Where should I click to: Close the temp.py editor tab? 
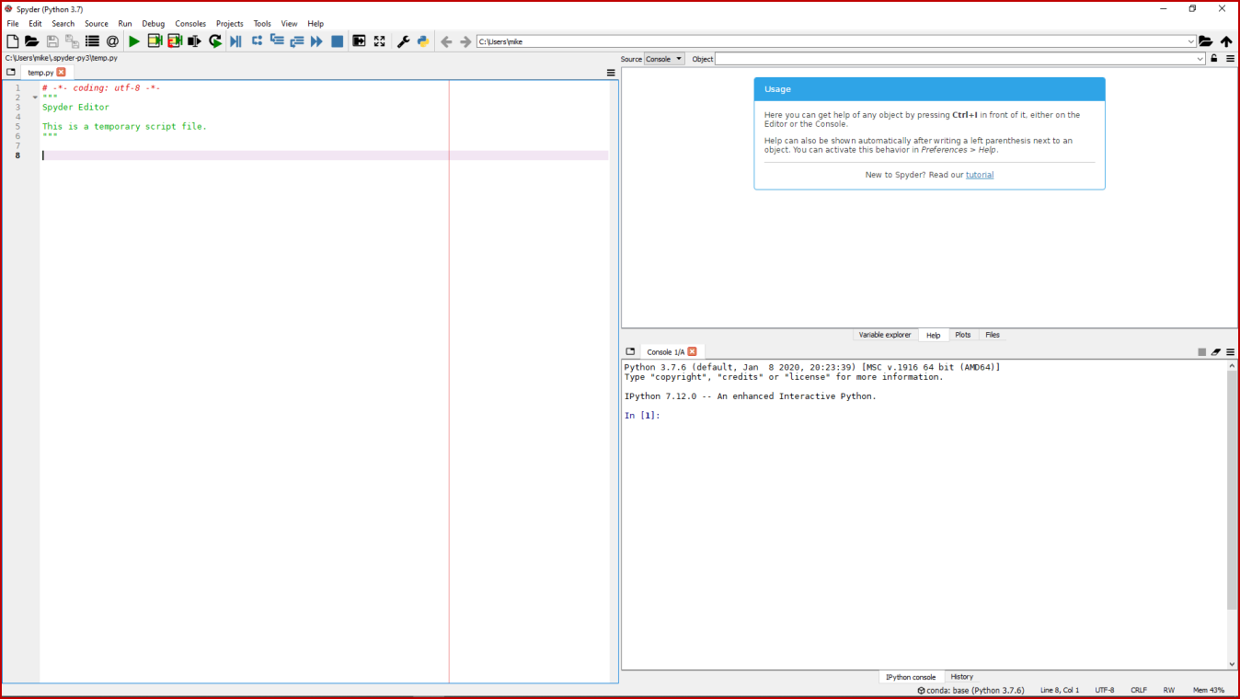point(61,72)
